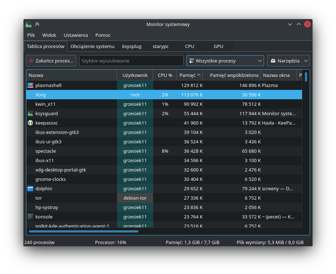The image size is (336, 274).
Task: Open the GPU tab
Action: [x=218, y=46]
